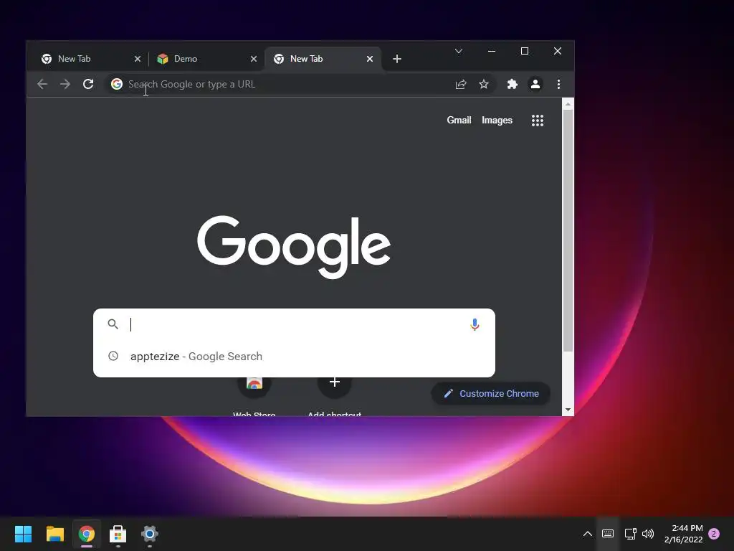Open the Extensions puzzle icon
The height and width of the screenshot is (551, 734).
[512, 84]
